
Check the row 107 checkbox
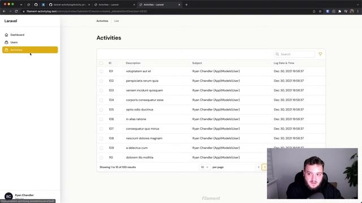(101, 129)
